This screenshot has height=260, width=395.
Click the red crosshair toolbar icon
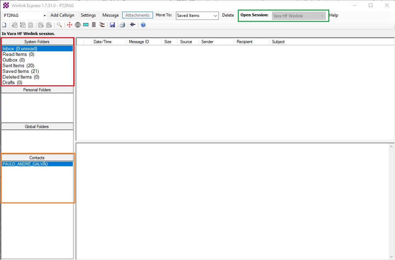click(x=70, y=25)
